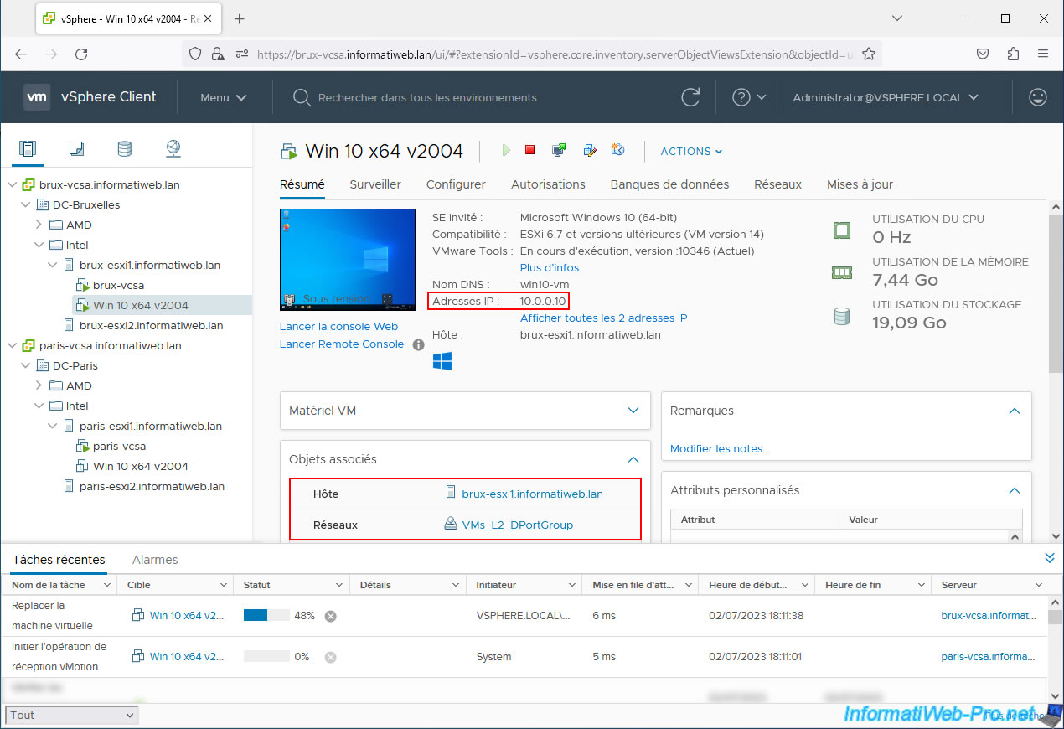1064x729 pixels.
Task: Switch to VMs and Templates inventory view
Action: [x=76, y=149]
